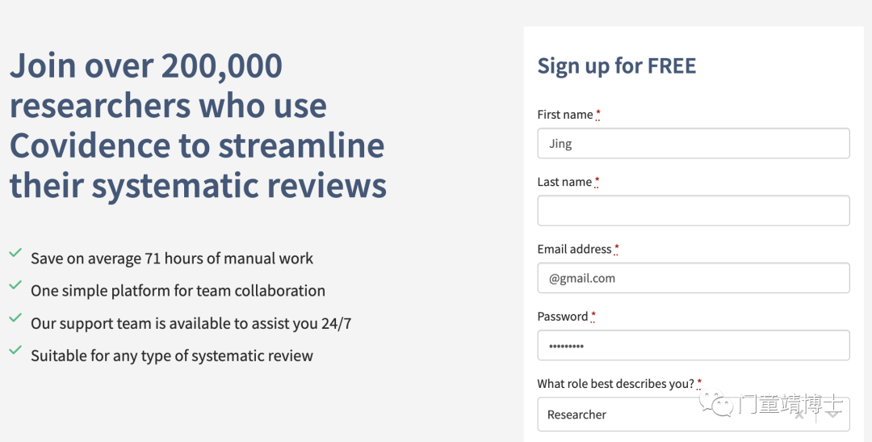Click the WeChat logo watermark
Image resolution: width=872 pixels, height=442 pixels.
pyautogui.click(x=716, y=403)
